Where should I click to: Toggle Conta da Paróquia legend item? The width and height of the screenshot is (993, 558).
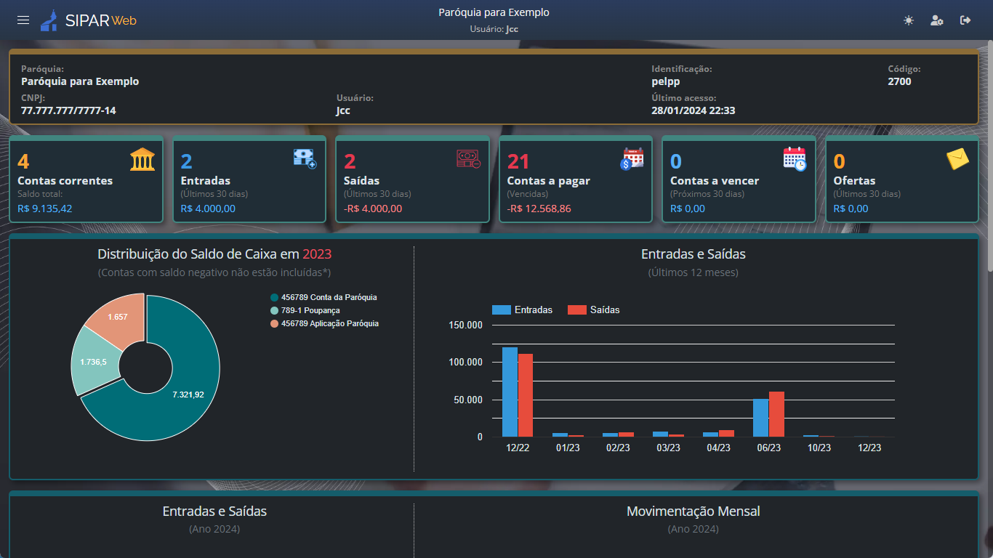pyautogui.click(x=323, y=297)
